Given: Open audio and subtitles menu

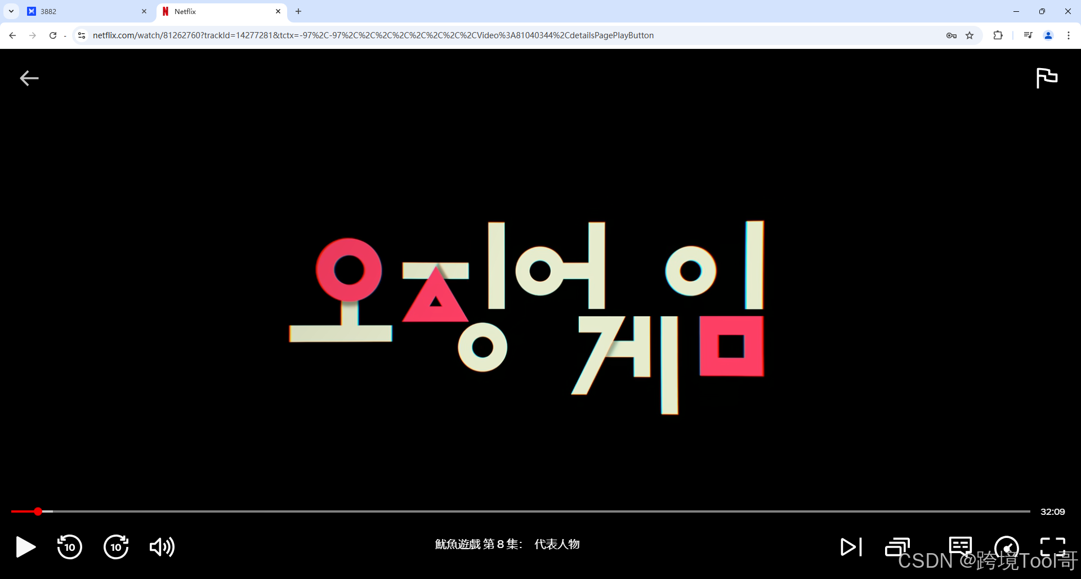Looking at the screenshot, I should pyautogui.click(x=961, y=546).
